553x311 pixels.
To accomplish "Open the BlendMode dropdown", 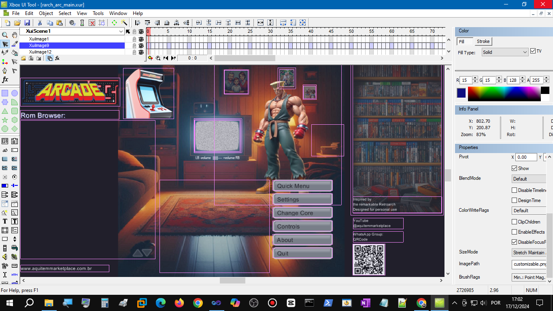I will coord(529,179).
